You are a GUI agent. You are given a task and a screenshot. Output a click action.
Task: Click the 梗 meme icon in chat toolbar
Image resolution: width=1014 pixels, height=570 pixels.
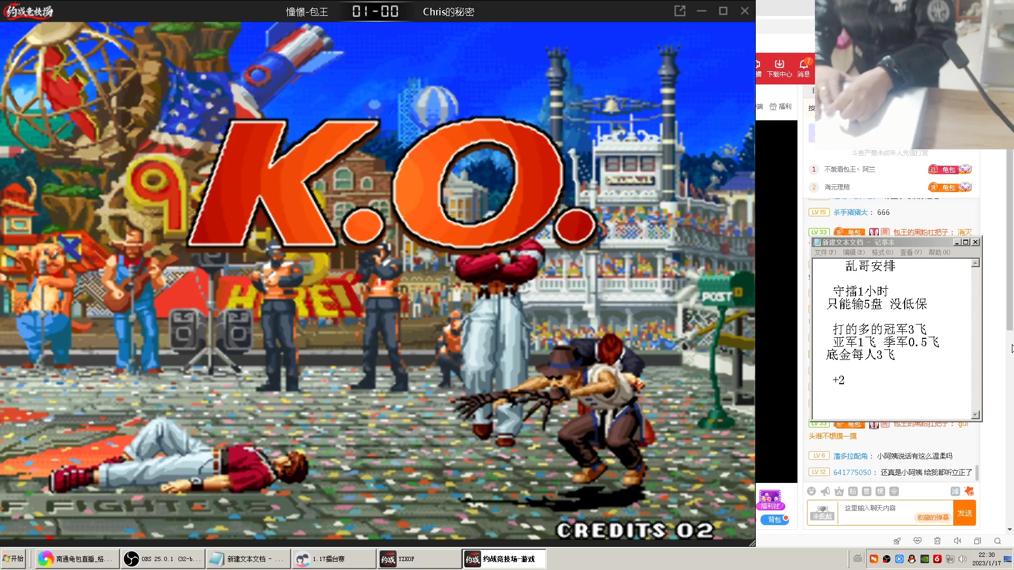click(x=880, y=491)
